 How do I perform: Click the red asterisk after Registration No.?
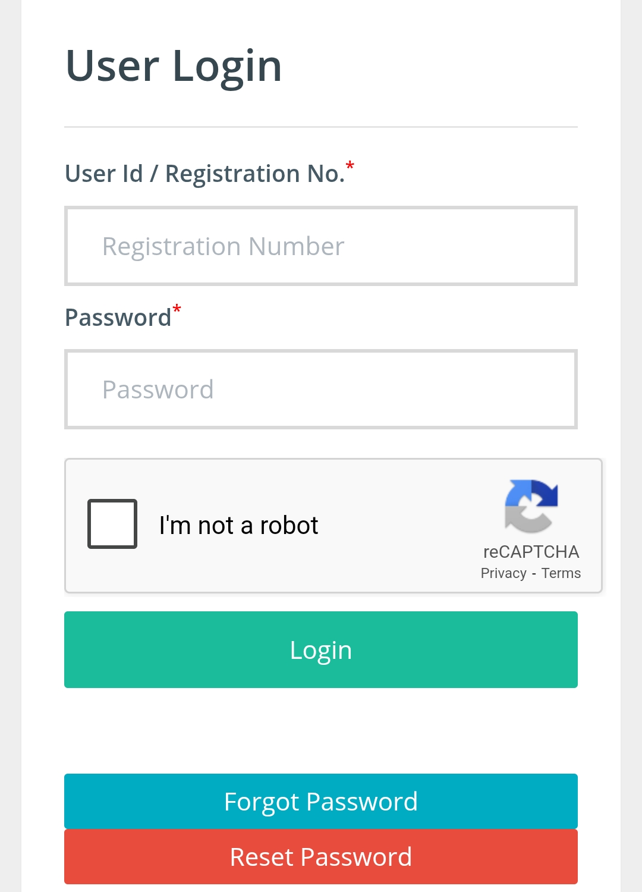[x=350, y=166]
